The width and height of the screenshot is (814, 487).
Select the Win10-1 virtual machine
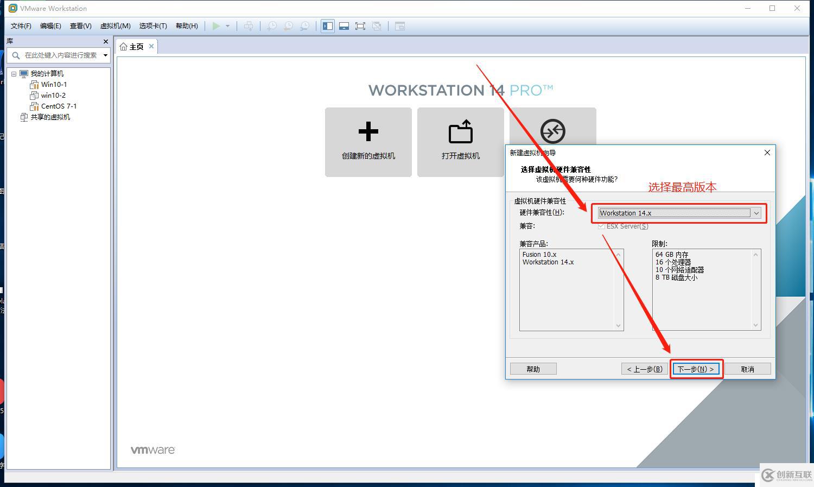(x=54, y=85)
